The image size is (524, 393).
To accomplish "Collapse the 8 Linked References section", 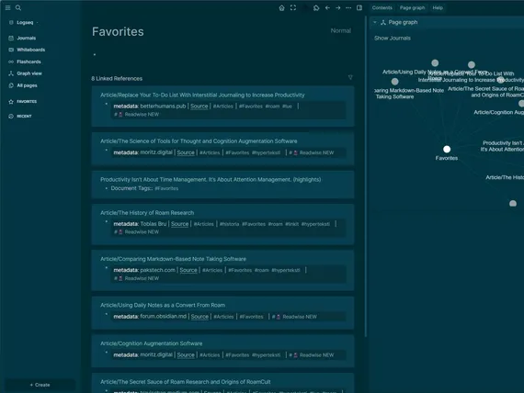I will [x=117, y=78].
